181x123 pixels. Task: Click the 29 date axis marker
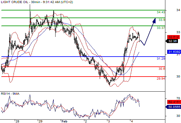(x=40, y=121)
